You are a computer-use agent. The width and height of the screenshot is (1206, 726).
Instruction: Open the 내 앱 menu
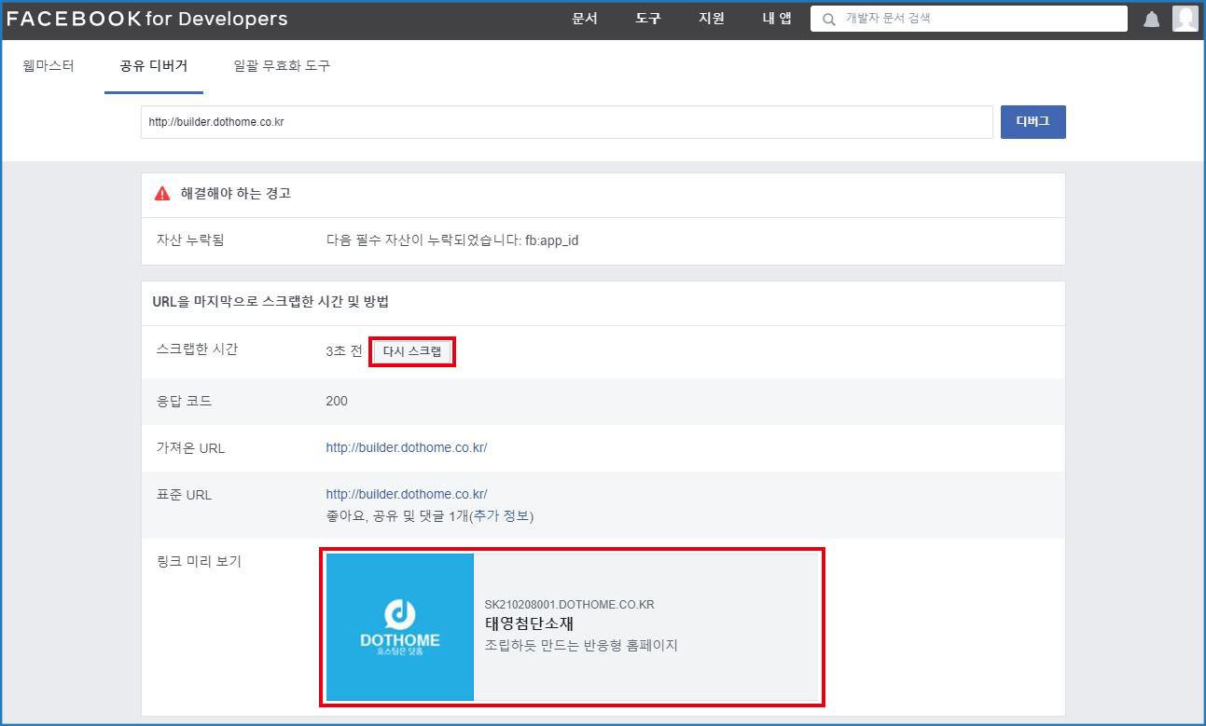click(776, 19)
